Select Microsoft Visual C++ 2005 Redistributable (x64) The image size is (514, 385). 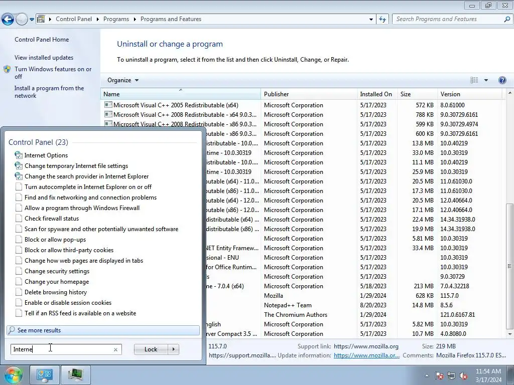coord(176,105)
